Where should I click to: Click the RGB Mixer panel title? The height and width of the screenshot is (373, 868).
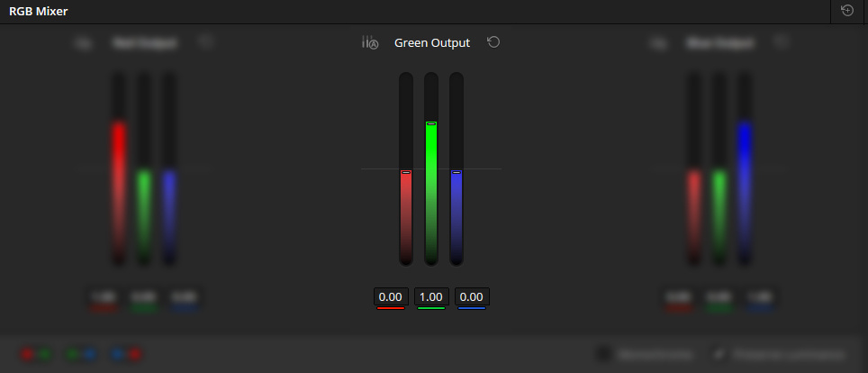point(38,11)
